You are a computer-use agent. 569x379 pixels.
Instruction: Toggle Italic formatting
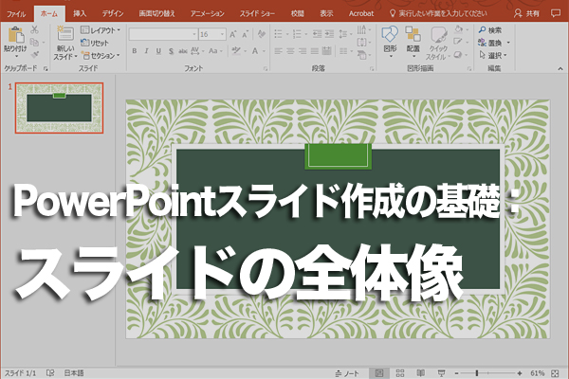click(x=147, y=51)
